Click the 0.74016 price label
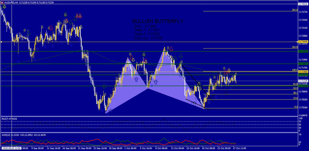Image resolution: width=309 pixels, height=151 pixels. (303, 4)
